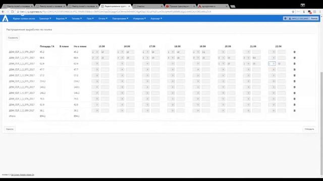Viewport: 323px width, 181px height.
Task: Open settings gear in the blue header
Action: pyautogui.click(x=286, y=19)
